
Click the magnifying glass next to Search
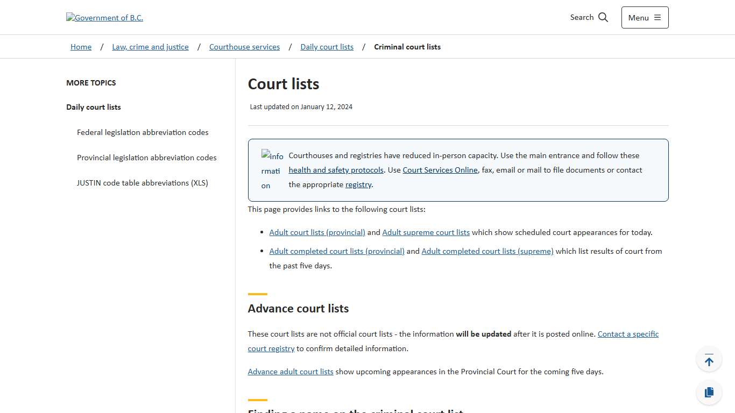tap(603, 17)
